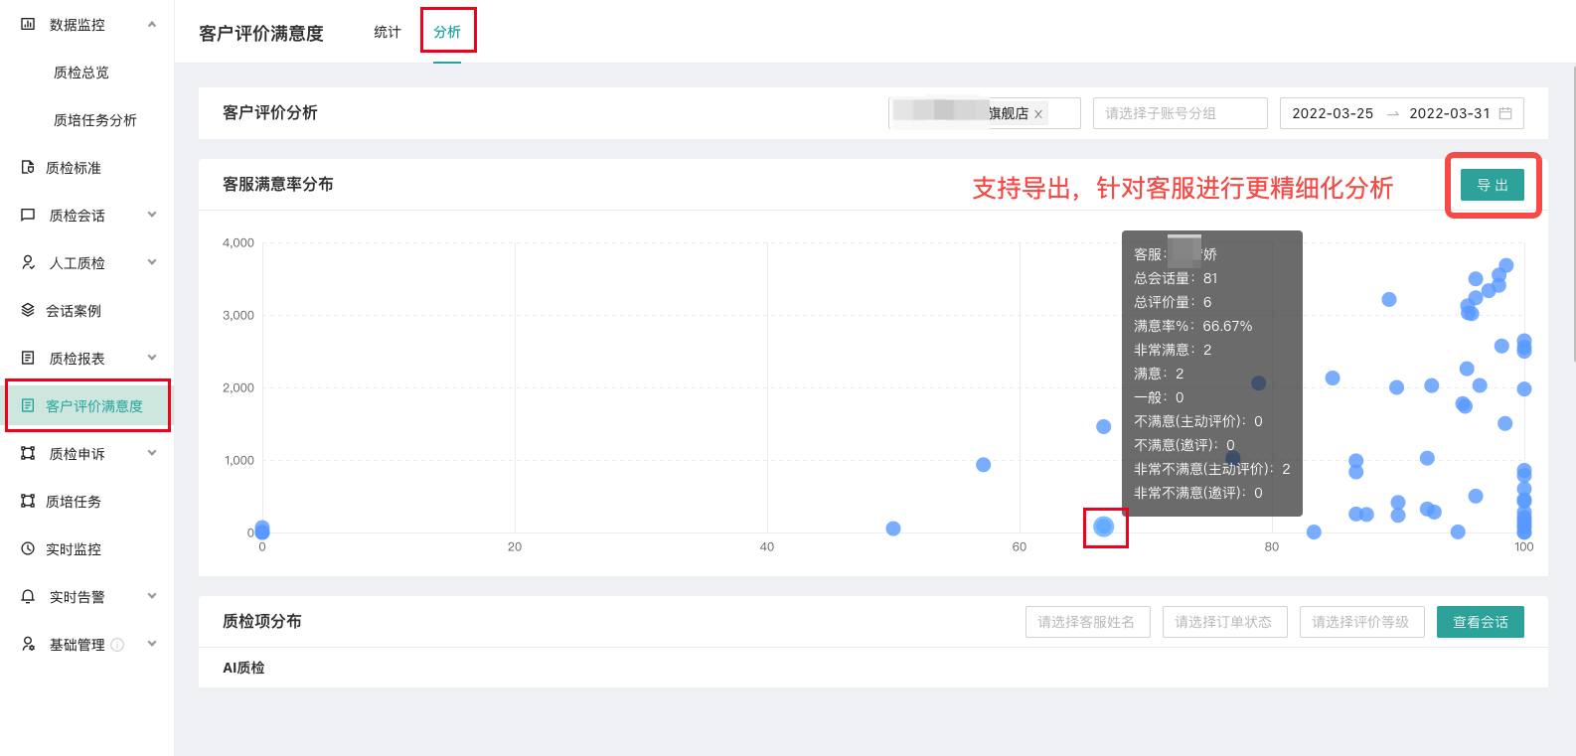Switch to the 统计 tab

tap(388, 32)
